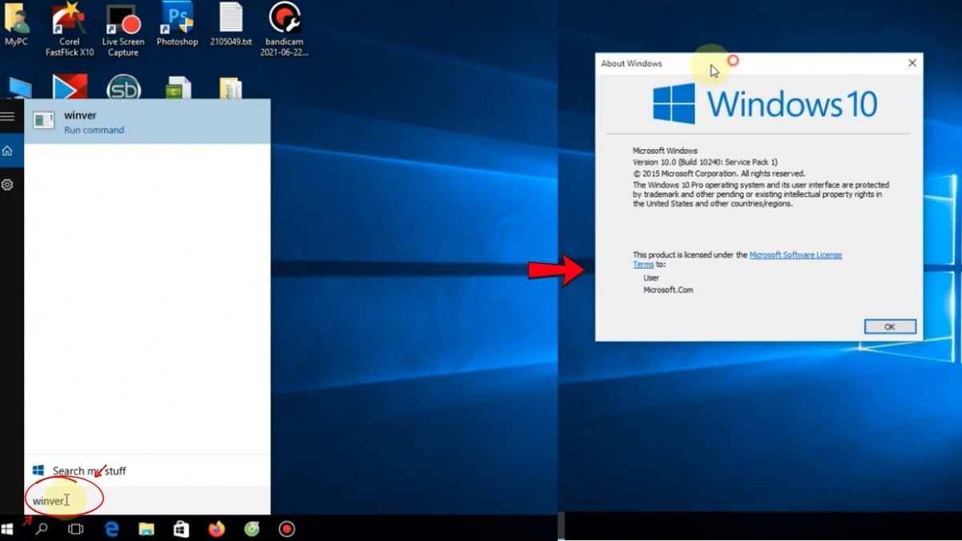Image resolution: width=962 pixels, height=541 pixels.
Task: Open the bandicam 2021-06-22 file icon
Action: [285, 30]
